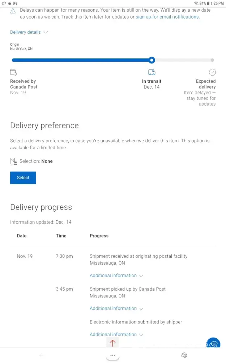
Task: Tap the red scroll-to-top arrow
Action: [112, 343]
